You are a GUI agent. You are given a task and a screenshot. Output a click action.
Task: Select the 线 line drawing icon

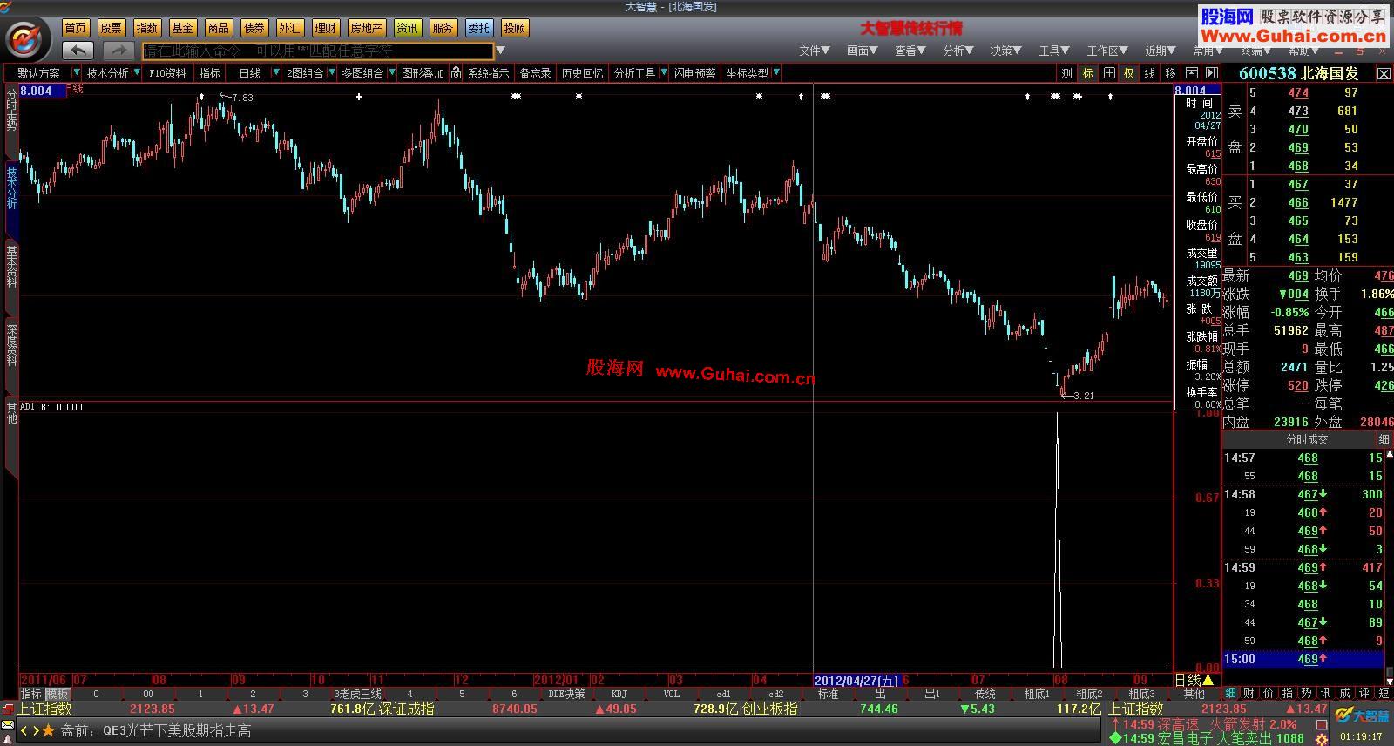(1150, 73)
